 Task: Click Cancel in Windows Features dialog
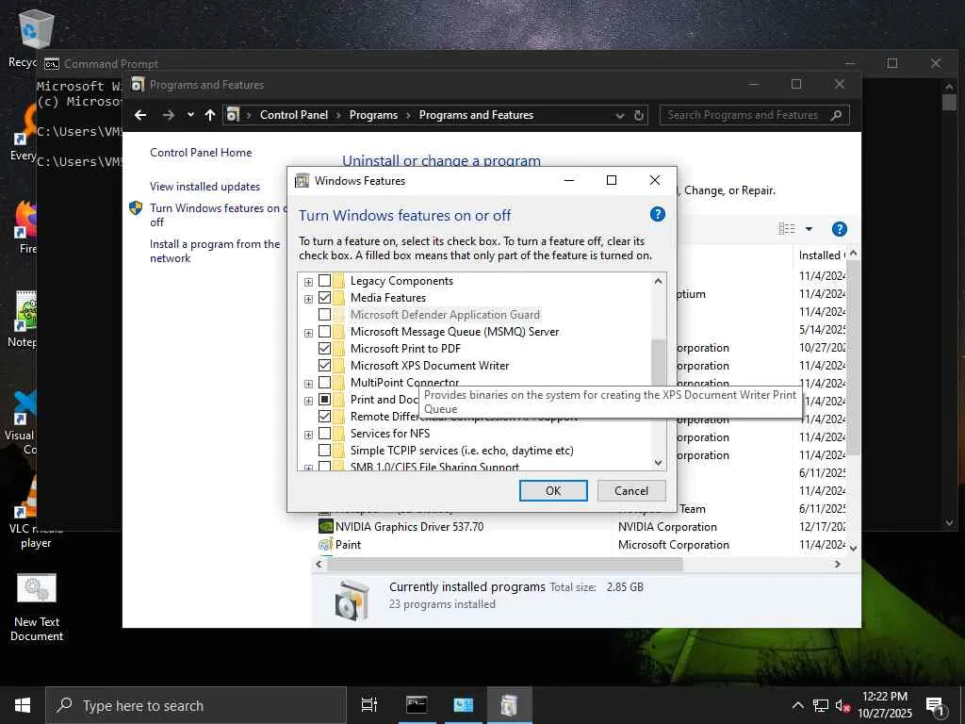coord(631,490)
